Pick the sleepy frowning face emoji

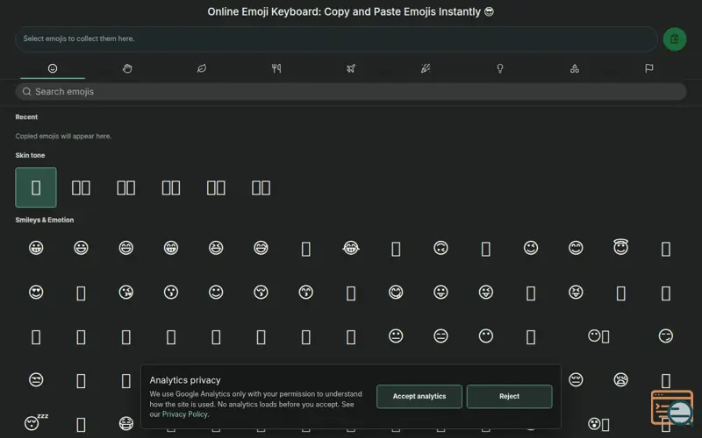[x=621, y=380]
